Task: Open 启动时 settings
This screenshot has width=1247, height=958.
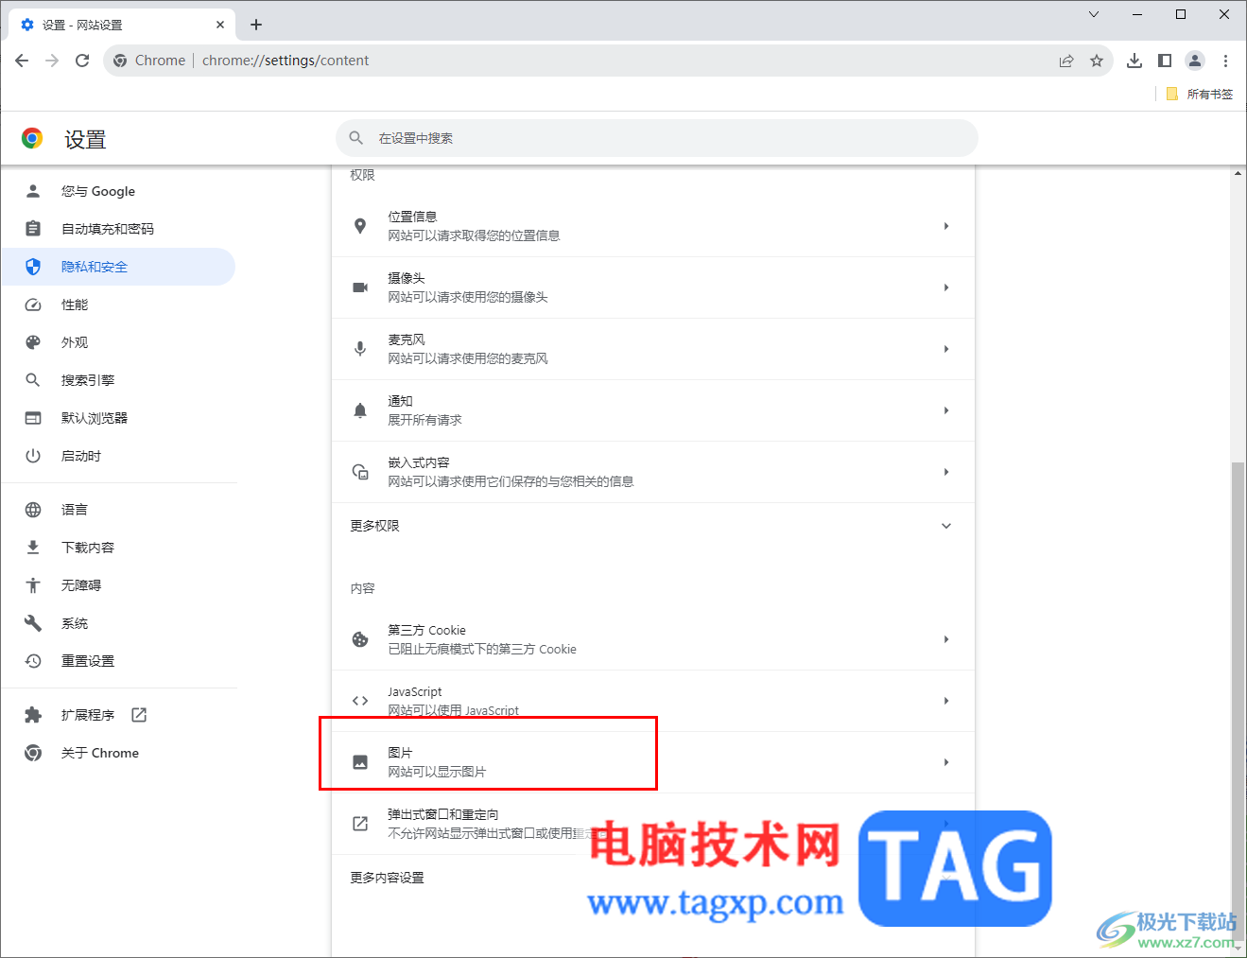Action: tap(118, 456)
